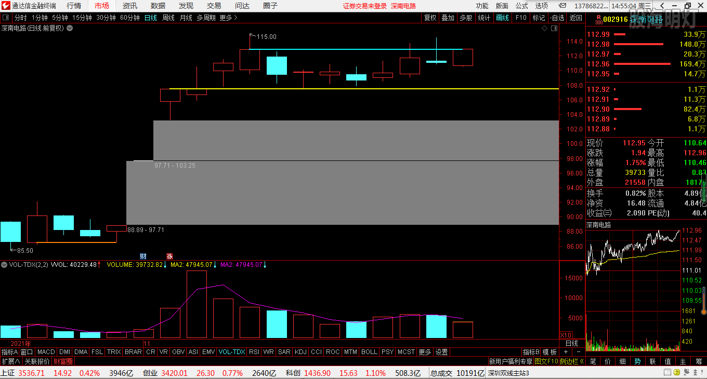The width and height of the screenshot is (707, 379).
Task: Open the 筹 tab in quote panel
Action: coord(698,361)
